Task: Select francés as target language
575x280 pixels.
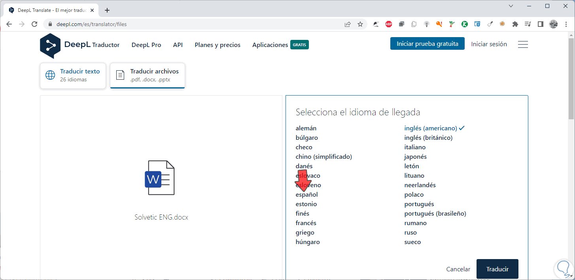Action: tap(306, 223)
